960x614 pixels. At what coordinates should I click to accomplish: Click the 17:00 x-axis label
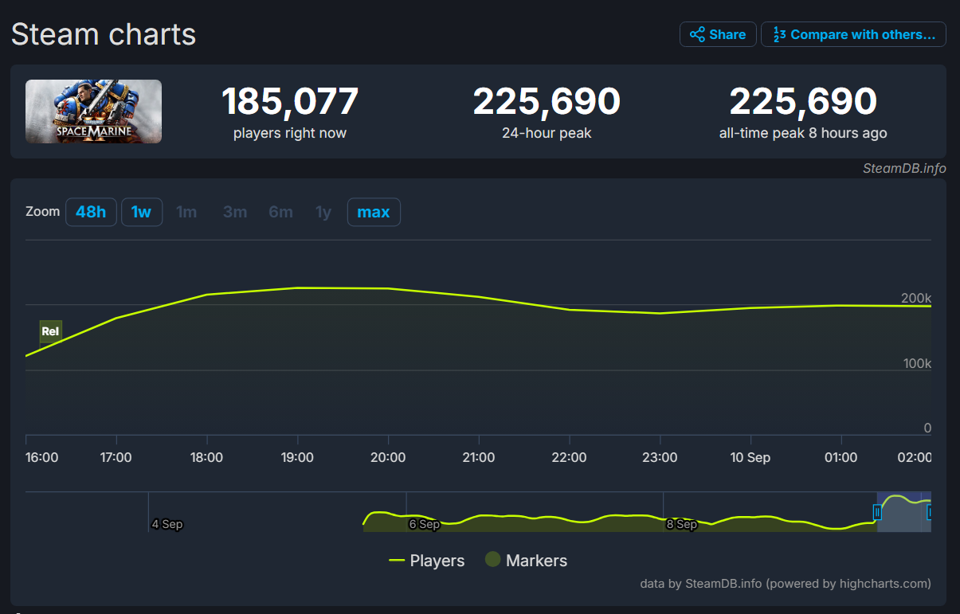116,457
